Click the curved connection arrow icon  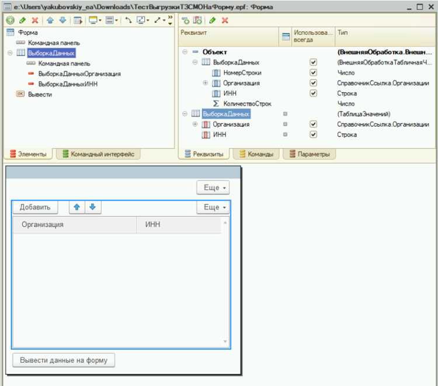128,20
